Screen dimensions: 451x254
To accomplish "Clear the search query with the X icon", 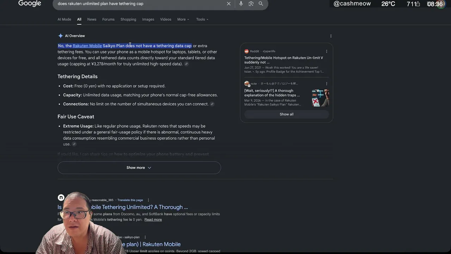I will coord(229,4).
